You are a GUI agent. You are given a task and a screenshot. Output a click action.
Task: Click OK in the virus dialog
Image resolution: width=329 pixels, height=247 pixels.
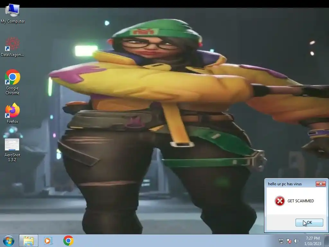pyautogui.click(x=309, y=223)
